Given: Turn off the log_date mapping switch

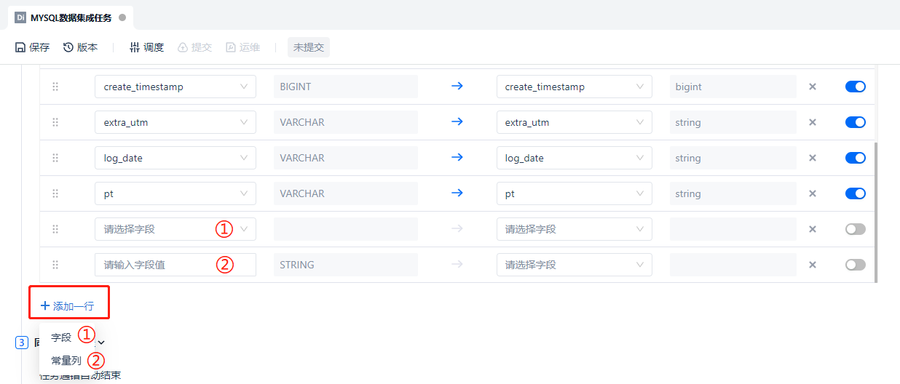Looking at the screenshot, I should [x=855, y=158].
